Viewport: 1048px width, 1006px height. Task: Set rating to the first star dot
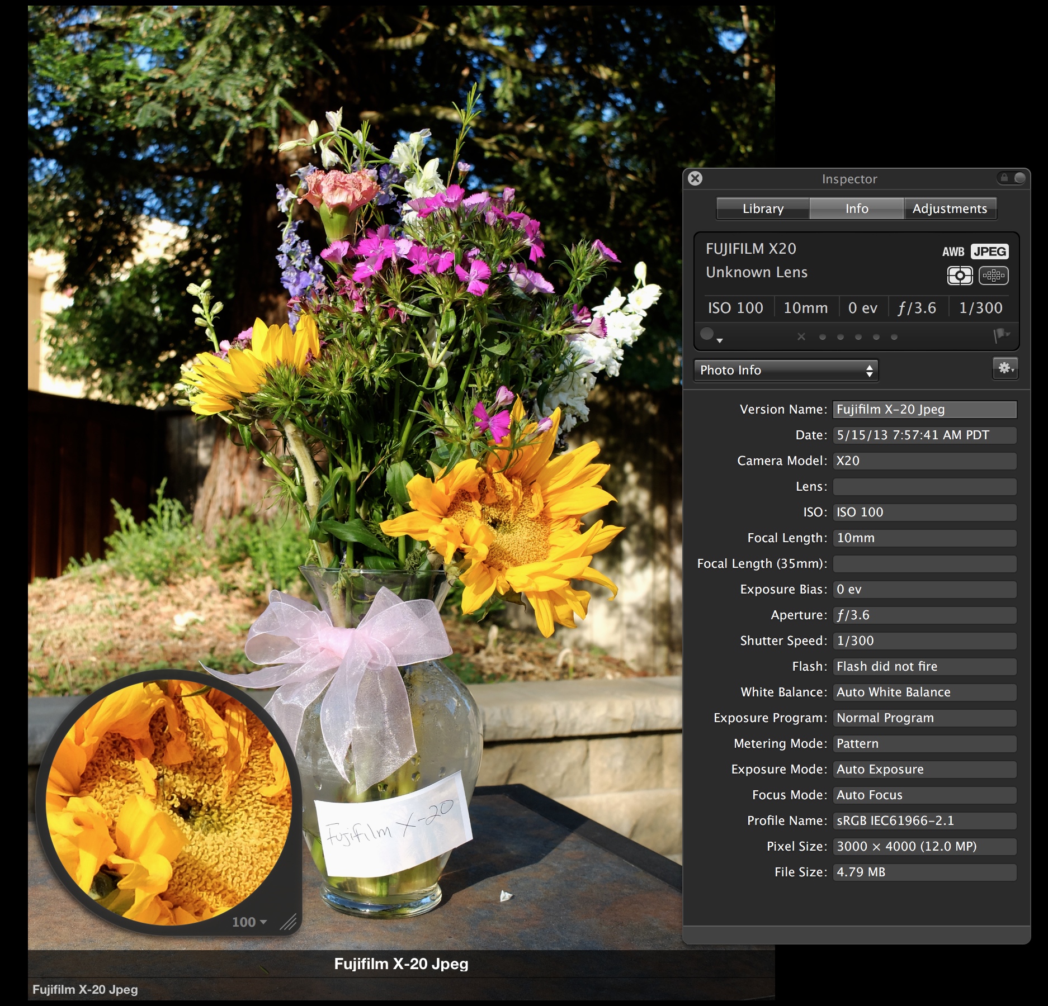tap(823, 337)
